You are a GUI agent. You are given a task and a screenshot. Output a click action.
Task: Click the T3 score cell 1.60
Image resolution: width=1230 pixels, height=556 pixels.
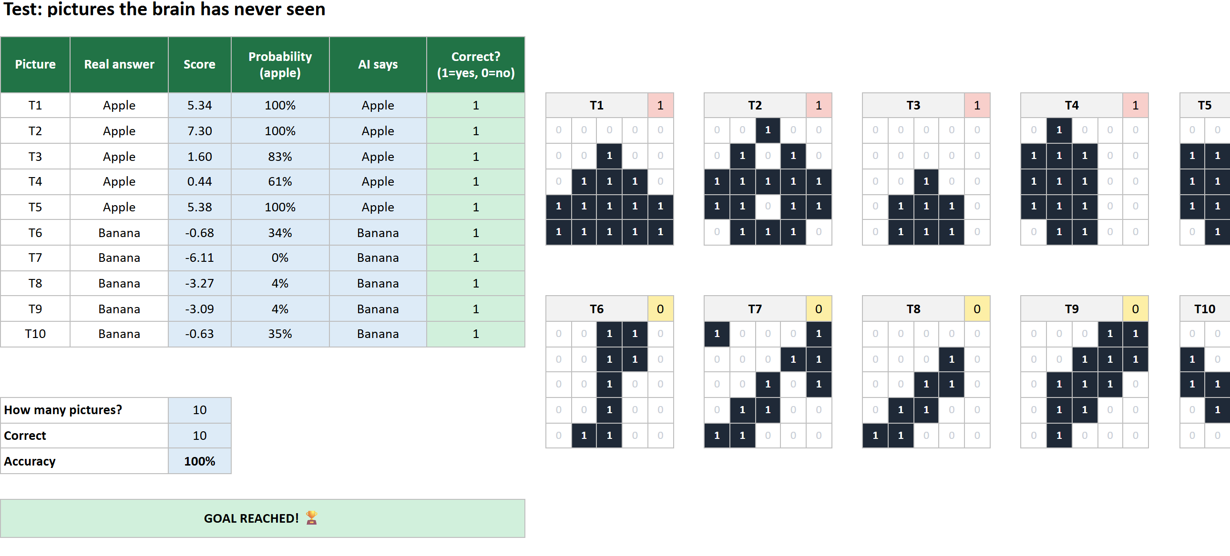pos(200,157)
